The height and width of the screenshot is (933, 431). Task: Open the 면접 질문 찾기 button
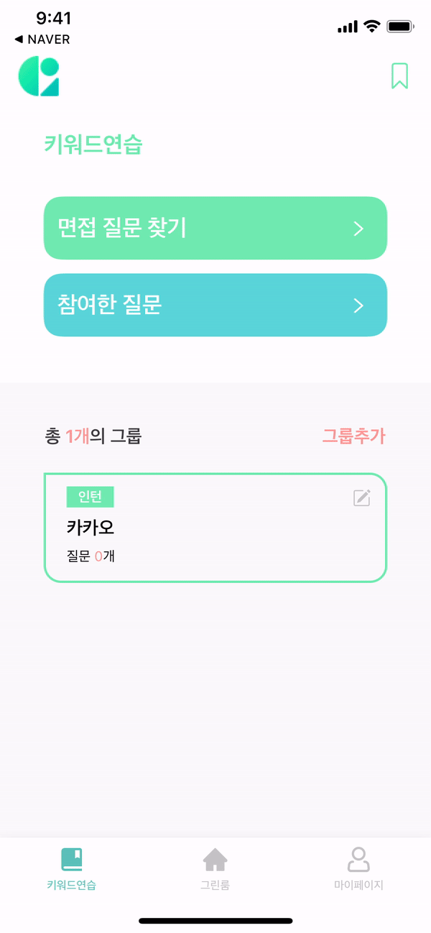coord(215,228)
